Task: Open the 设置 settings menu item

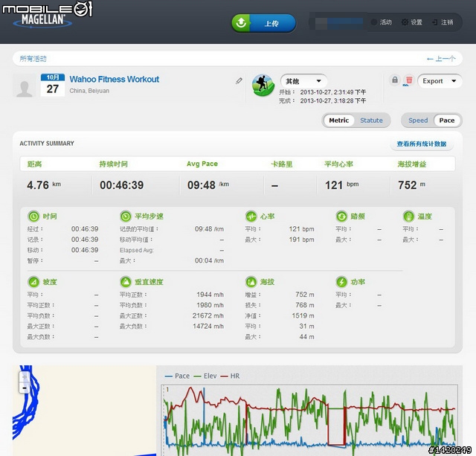Action: click(412, 22)
